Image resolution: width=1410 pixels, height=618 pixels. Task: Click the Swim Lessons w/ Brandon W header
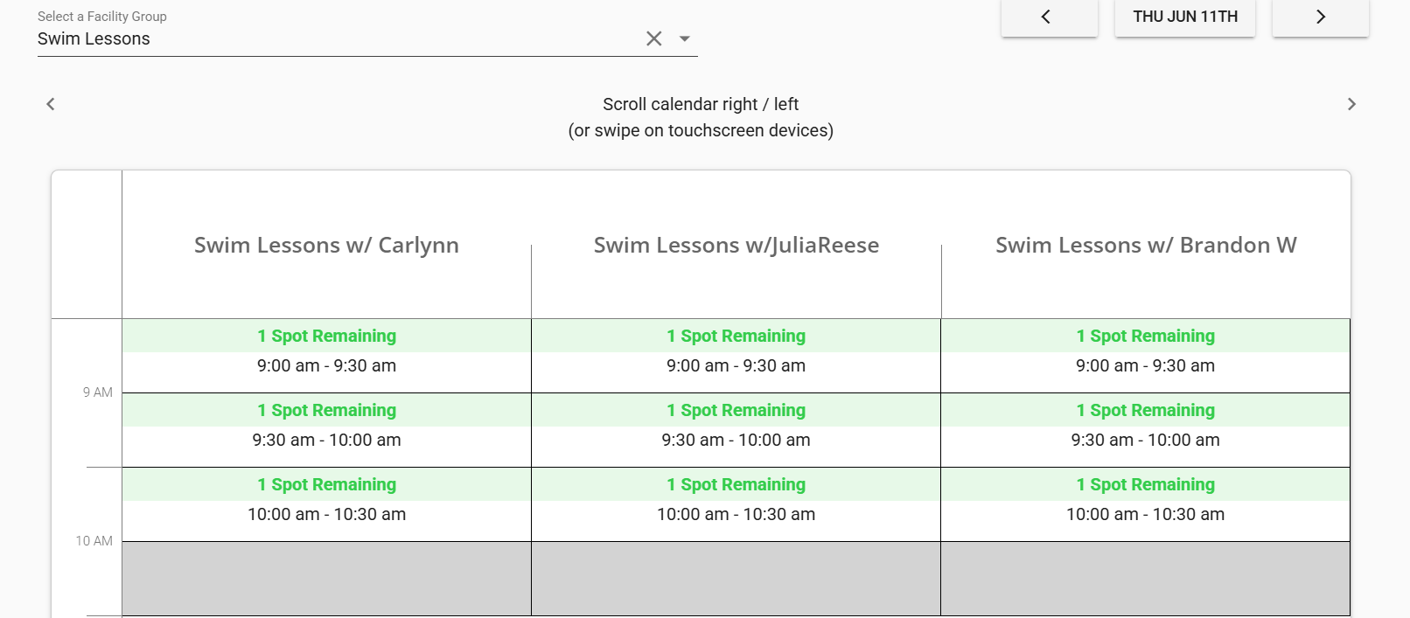click(x=1146, y=245)
